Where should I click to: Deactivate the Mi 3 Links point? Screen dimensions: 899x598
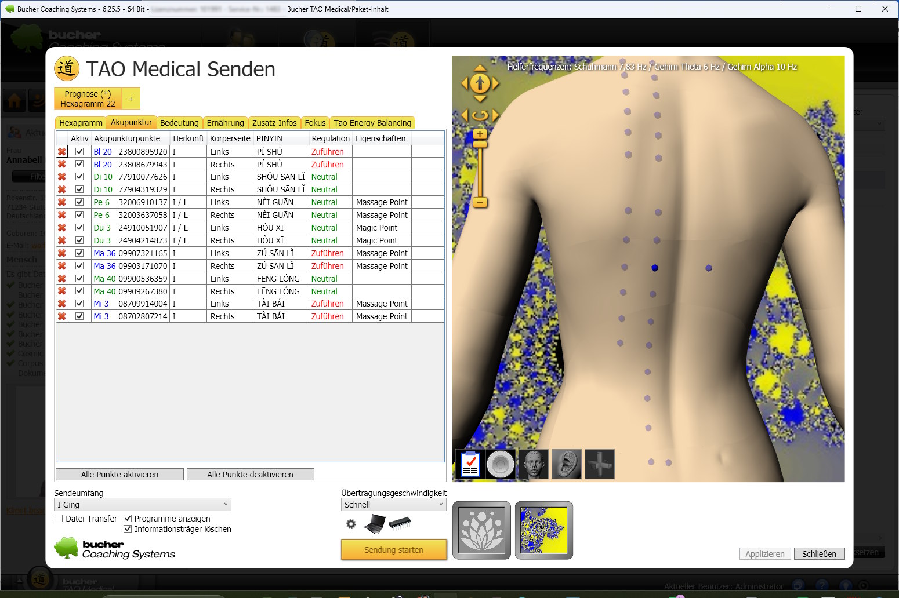(79, 304)
